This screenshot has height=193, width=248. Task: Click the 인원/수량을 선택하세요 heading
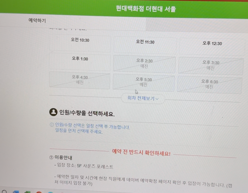click(x=87, y=113)
